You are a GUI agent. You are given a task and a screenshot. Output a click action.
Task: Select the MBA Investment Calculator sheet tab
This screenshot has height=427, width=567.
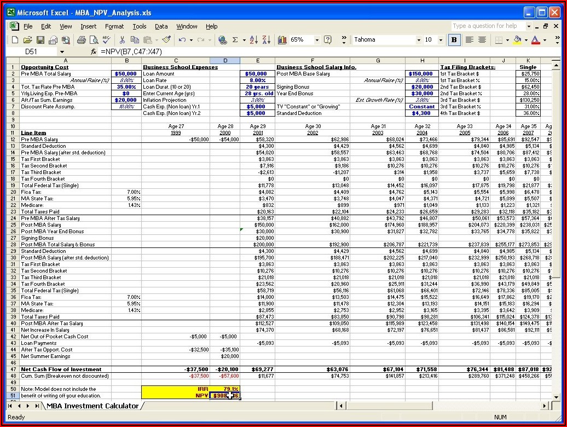(92, 406)
